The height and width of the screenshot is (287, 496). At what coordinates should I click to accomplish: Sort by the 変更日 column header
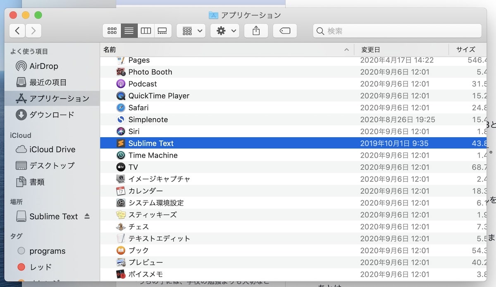(370, 50)
